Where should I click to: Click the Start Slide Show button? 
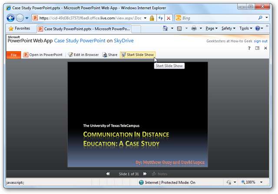tap(137, 55)
